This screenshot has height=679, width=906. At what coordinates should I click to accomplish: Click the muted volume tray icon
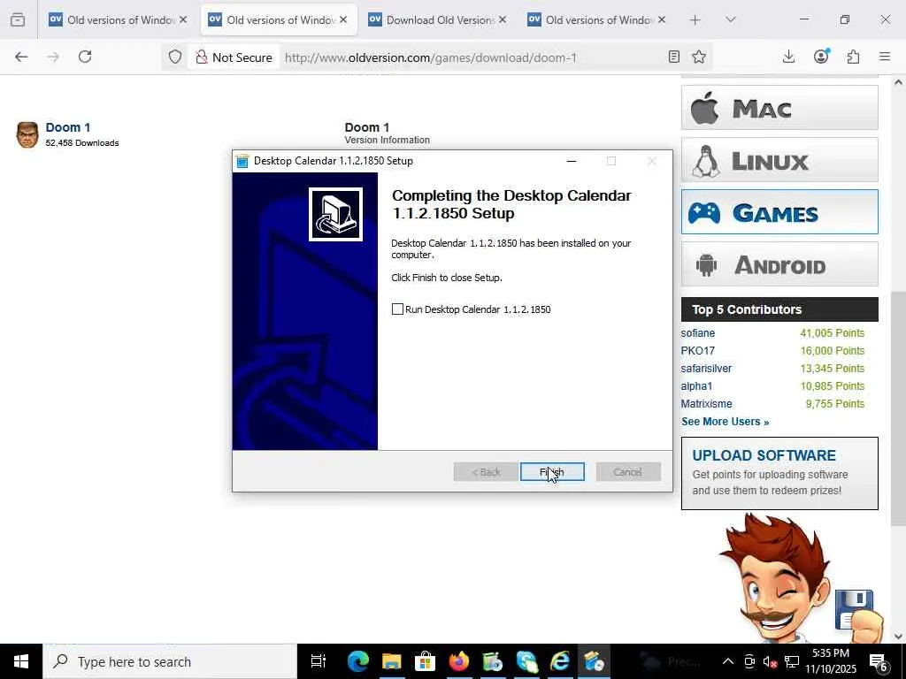pos(770,661)
